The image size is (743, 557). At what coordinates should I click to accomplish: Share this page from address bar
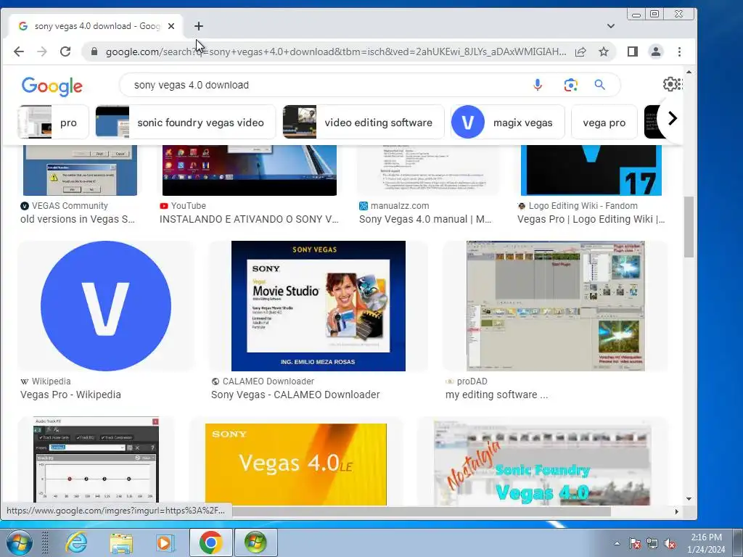[580, 51]
